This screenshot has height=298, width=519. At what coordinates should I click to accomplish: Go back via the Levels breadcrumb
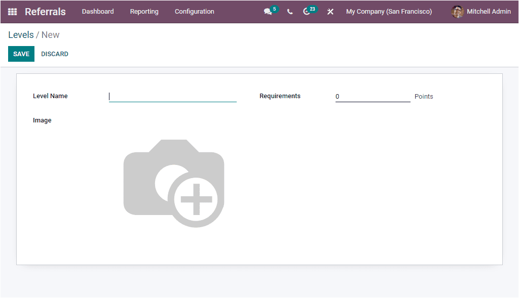pyautogui.click(x=21, y=34)
